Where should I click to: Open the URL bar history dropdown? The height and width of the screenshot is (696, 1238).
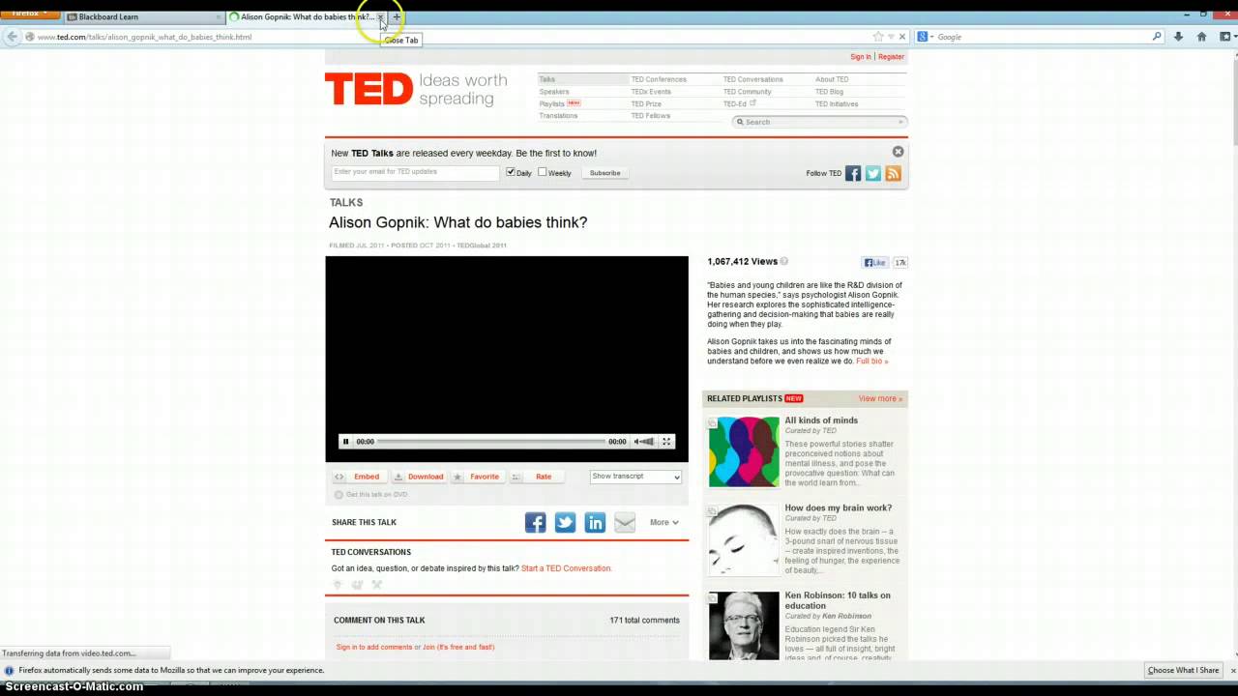coord(891,37)
